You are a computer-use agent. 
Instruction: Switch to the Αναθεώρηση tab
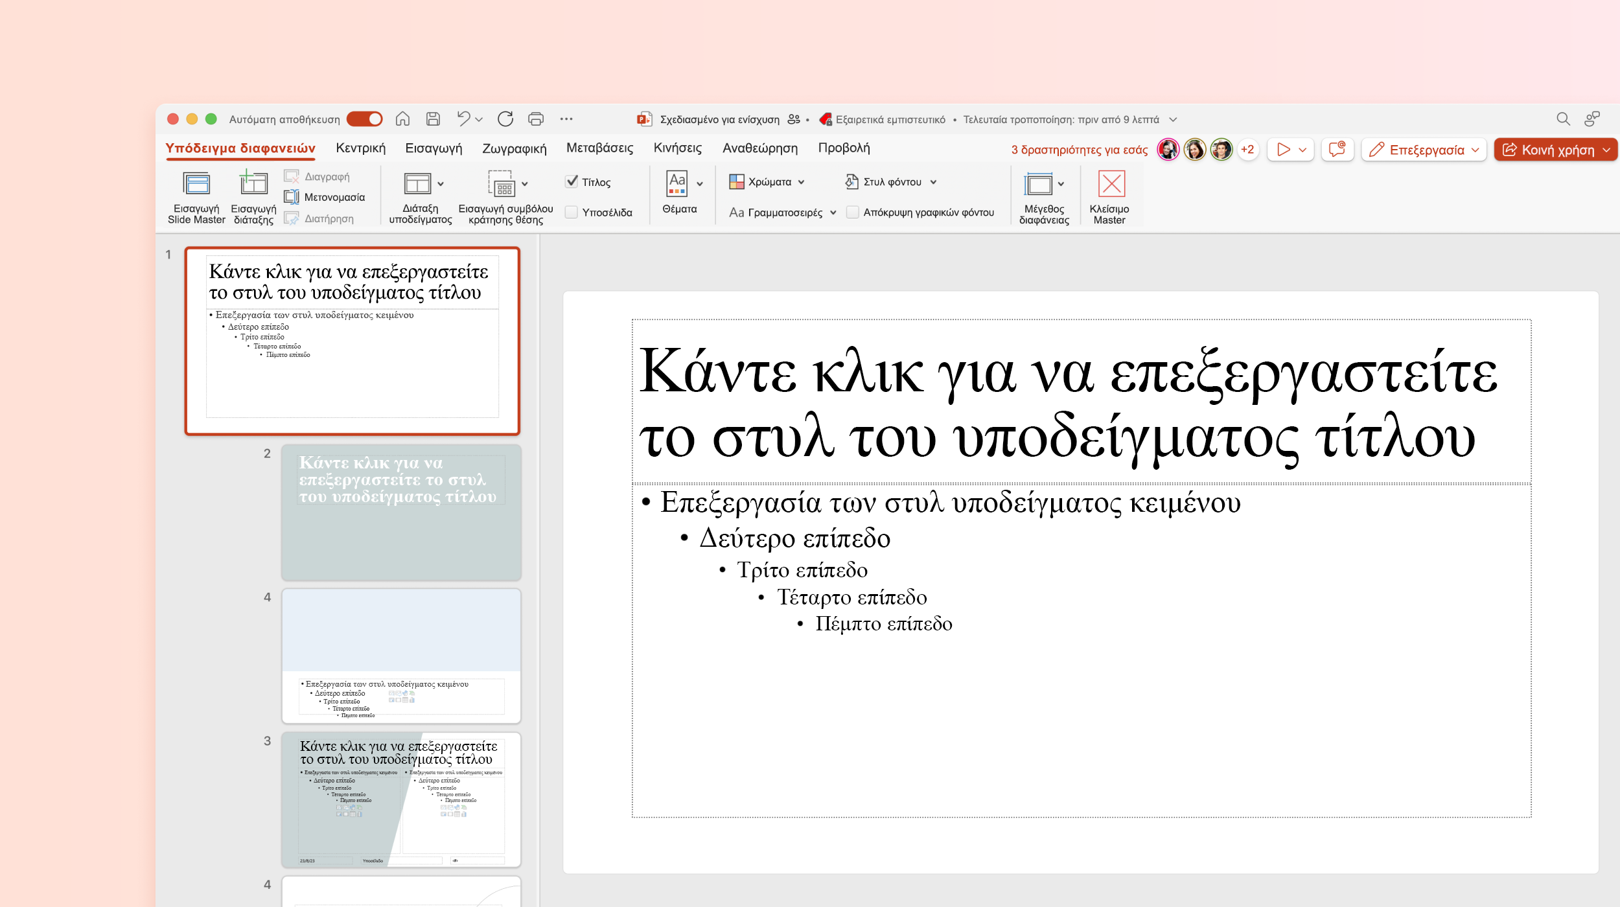click(759, 148)
